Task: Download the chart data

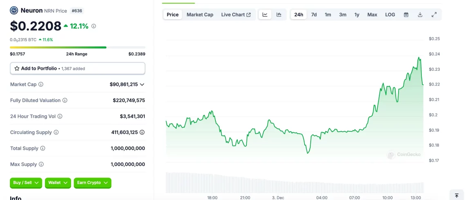Action: [420, 15]
